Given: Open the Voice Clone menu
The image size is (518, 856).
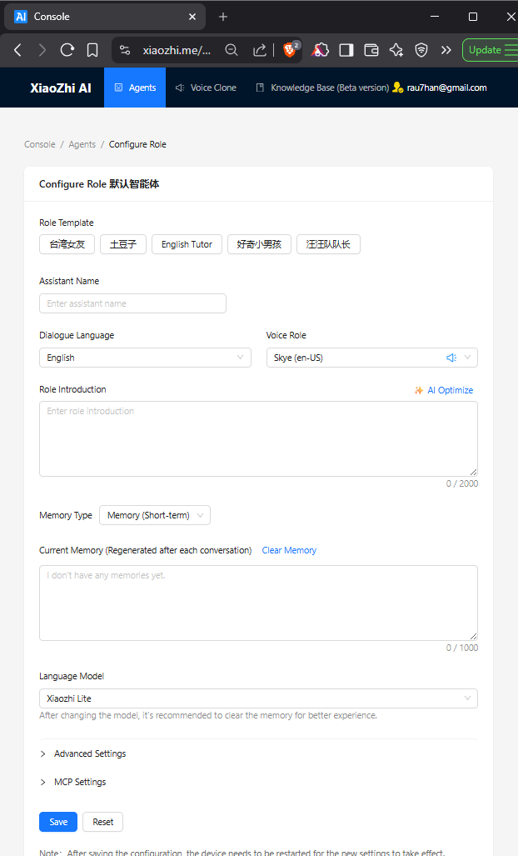Looking at the screenshot, I should click(x=206, y=88).
